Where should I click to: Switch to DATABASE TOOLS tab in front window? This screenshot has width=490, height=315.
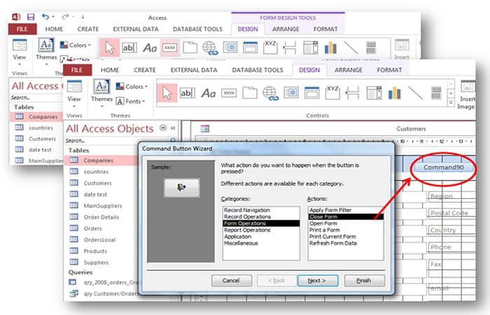pos(258,70)
